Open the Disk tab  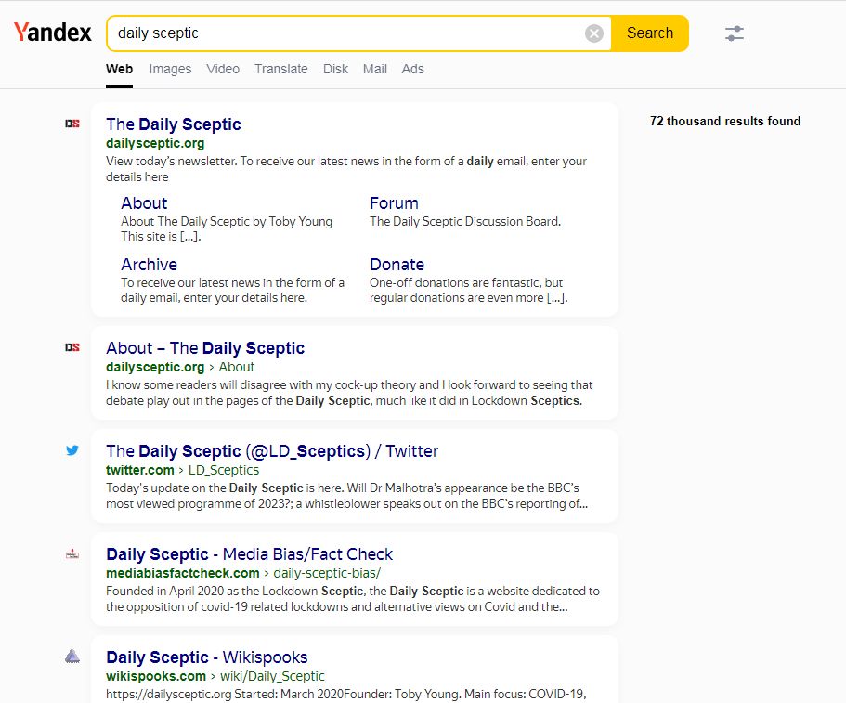pos(335,69)
